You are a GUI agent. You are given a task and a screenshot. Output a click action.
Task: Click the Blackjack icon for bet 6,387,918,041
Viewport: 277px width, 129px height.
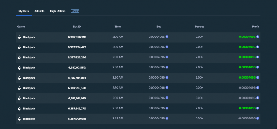[x=19, y=78]
